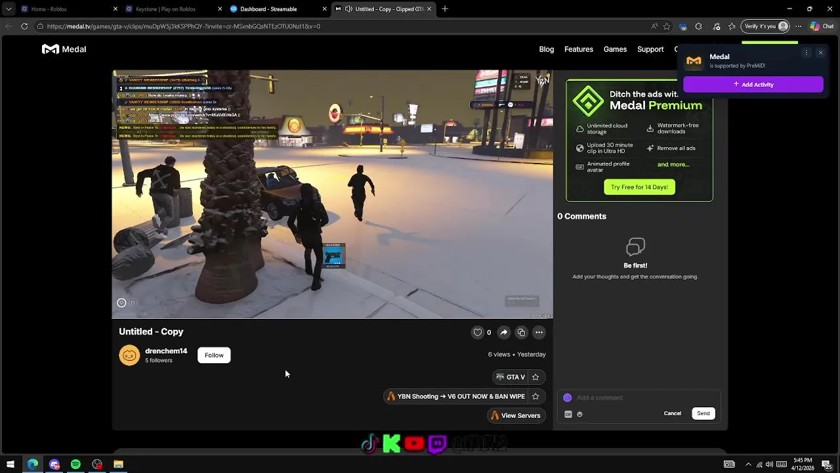840x473 pixels.
Task: Like the clip with the heart icon
Action: coord(478,332)
